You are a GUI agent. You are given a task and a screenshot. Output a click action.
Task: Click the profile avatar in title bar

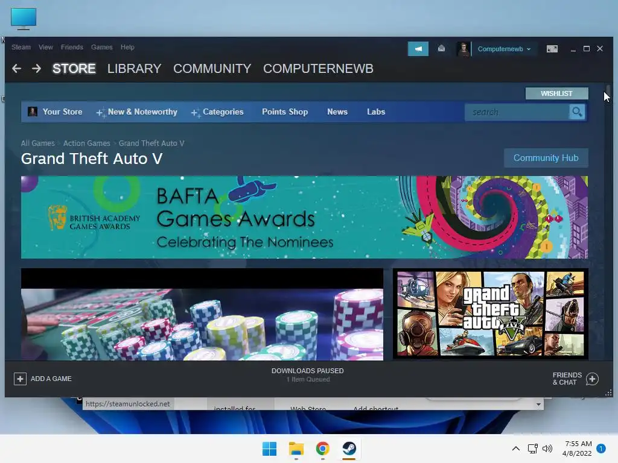(x=463, y=49)
